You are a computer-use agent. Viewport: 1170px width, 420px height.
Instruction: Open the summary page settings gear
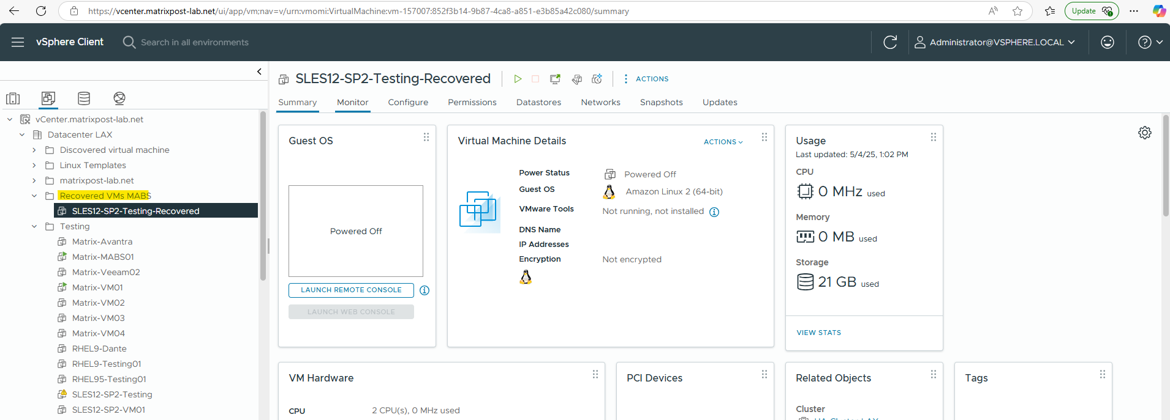pos(1145,133)
